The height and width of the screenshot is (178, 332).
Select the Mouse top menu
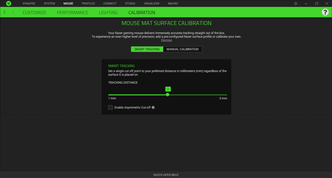68,4
